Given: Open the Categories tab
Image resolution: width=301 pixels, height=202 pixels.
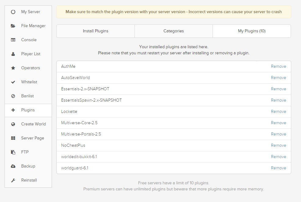Looking at the screenshot, I should pyautogui.click(x=174, y=31).
